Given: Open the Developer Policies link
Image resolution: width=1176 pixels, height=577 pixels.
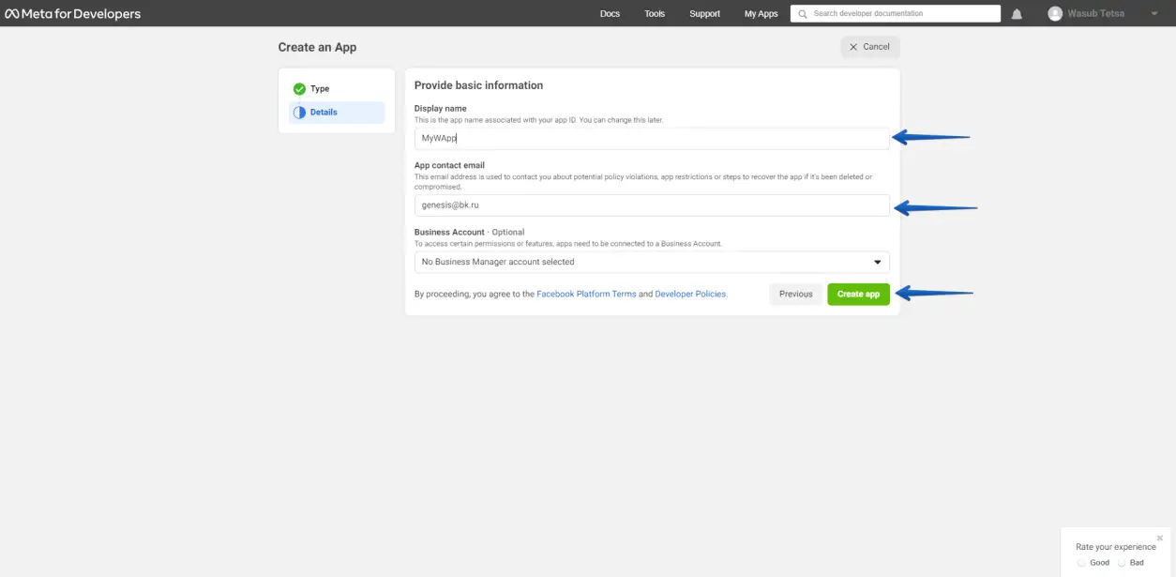Looking at the screenshot, I should [x=690, y=294].
